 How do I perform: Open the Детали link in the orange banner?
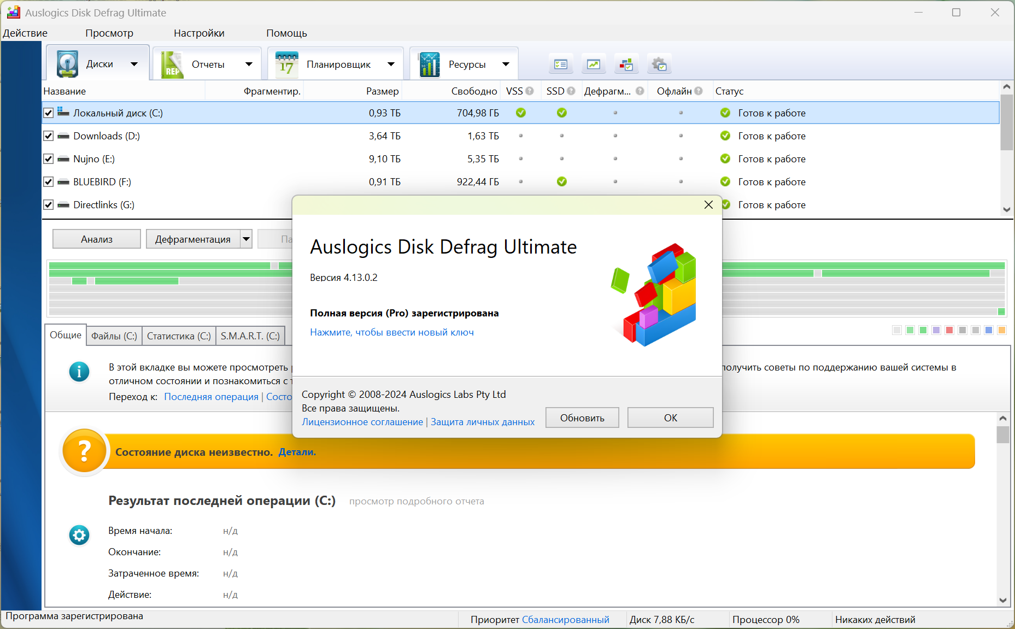click(297, 452)
